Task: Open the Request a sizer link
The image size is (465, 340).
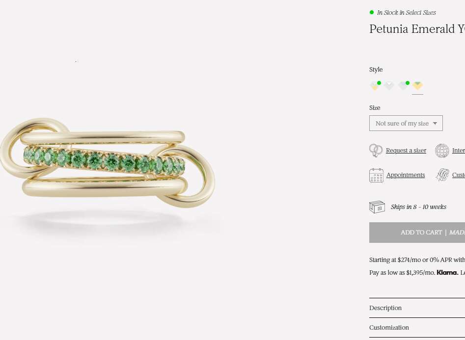Action: tap(406, 151)
